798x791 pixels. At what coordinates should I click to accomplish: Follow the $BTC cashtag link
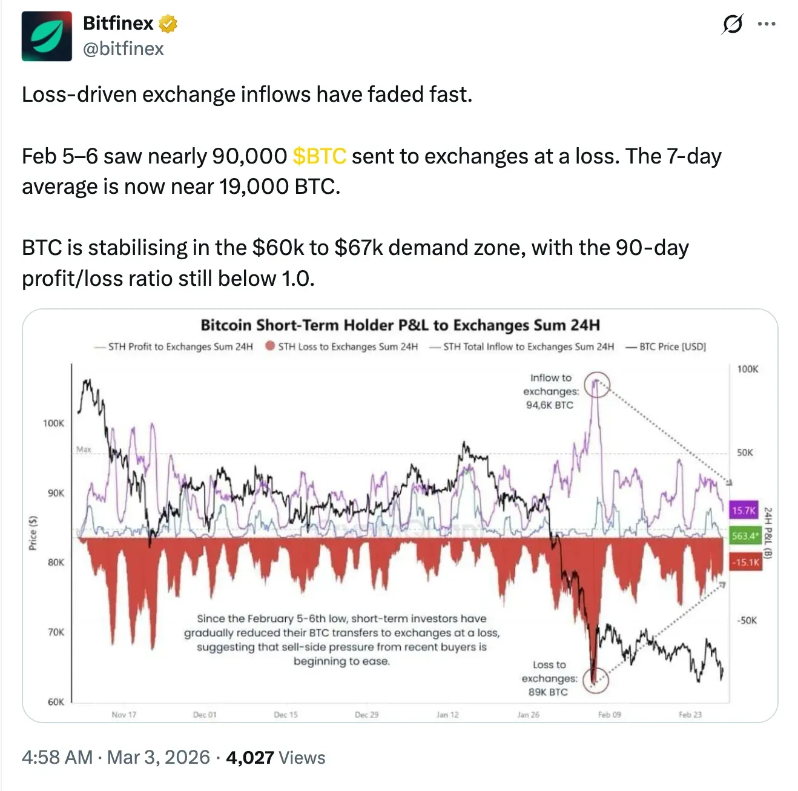(x=319, y=156)
